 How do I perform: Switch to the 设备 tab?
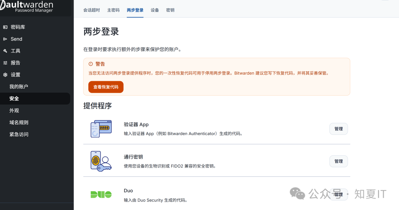click(x=155, y=10)
